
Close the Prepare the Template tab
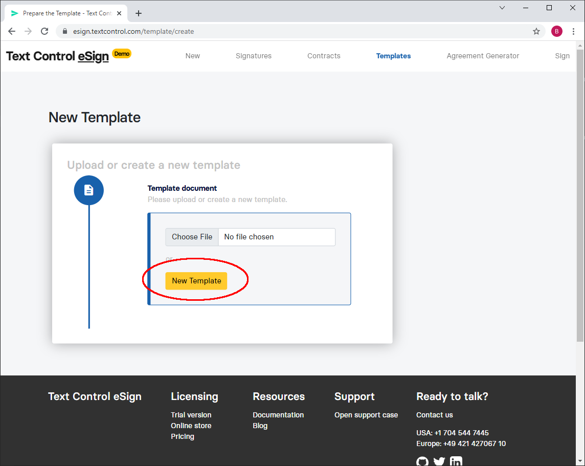119,13
